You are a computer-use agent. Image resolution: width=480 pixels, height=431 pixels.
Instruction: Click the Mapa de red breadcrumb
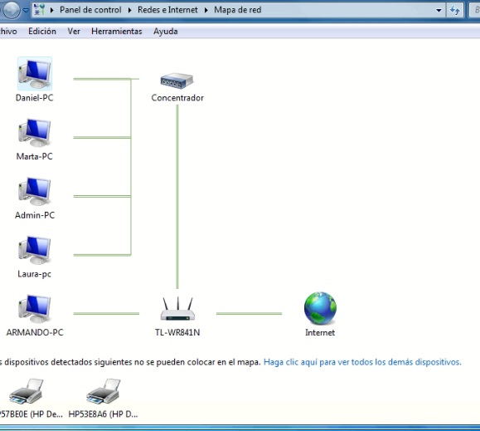(238, 10)
